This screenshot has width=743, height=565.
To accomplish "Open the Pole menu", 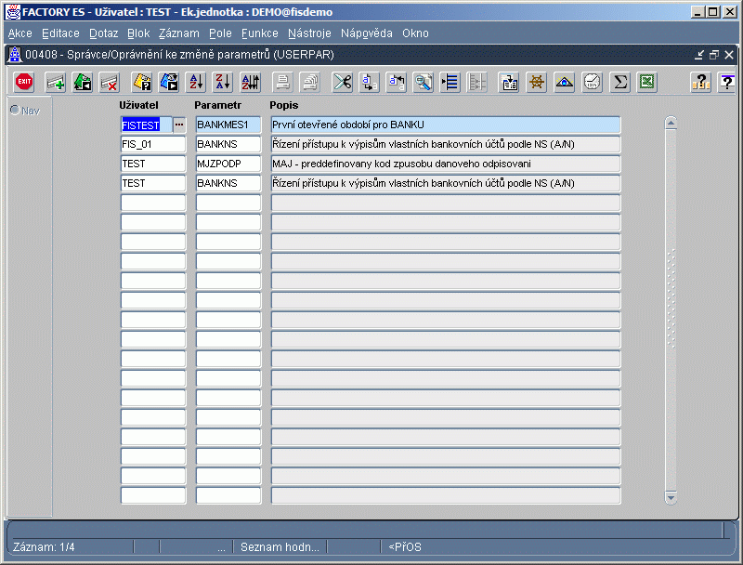I will point(220,33).
